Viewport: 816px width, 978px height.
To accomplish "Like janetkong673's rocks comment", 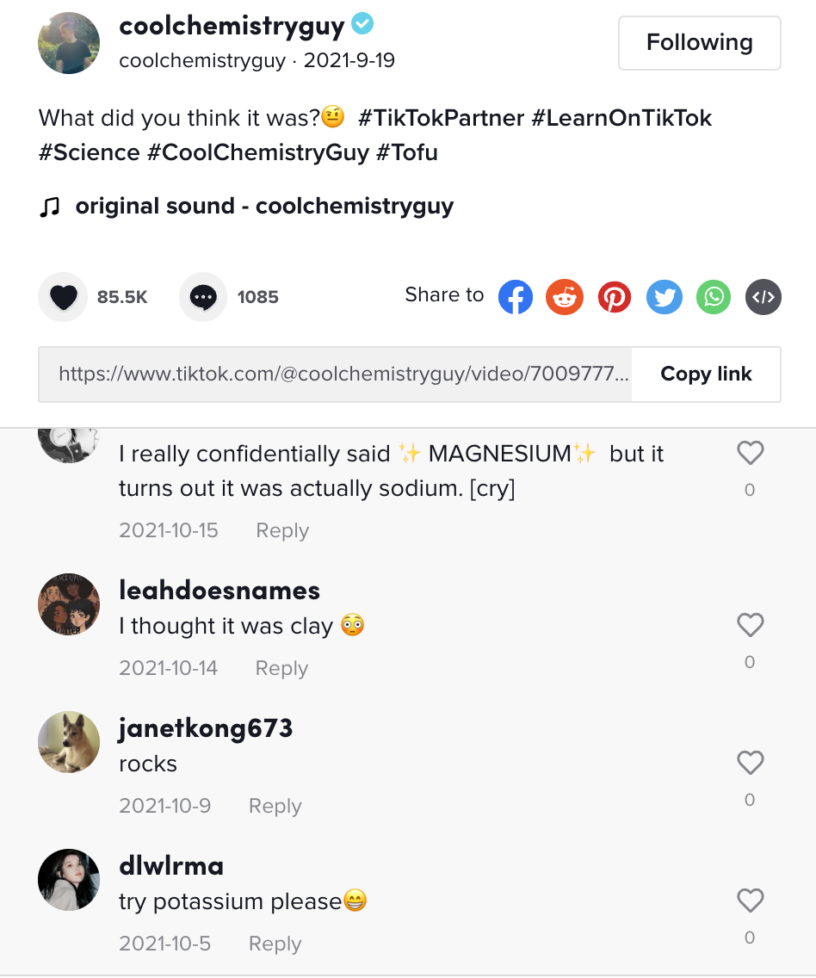I will [x=751, y=763].
